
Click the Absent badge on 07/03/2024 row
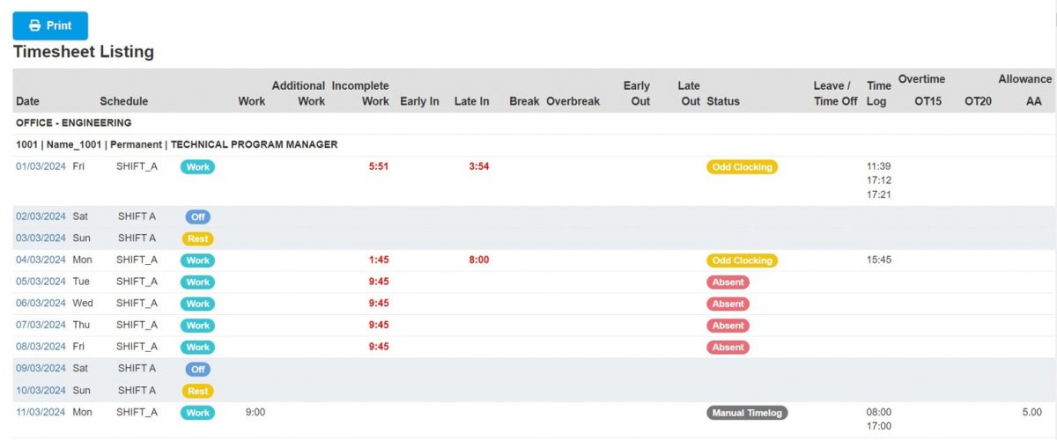pyautogui.click(x=728, y=326)
